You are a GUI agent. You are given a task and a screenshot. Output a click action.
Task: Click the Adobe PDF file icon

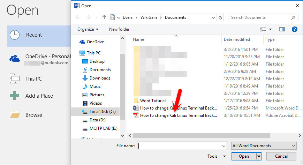(136, 115)
